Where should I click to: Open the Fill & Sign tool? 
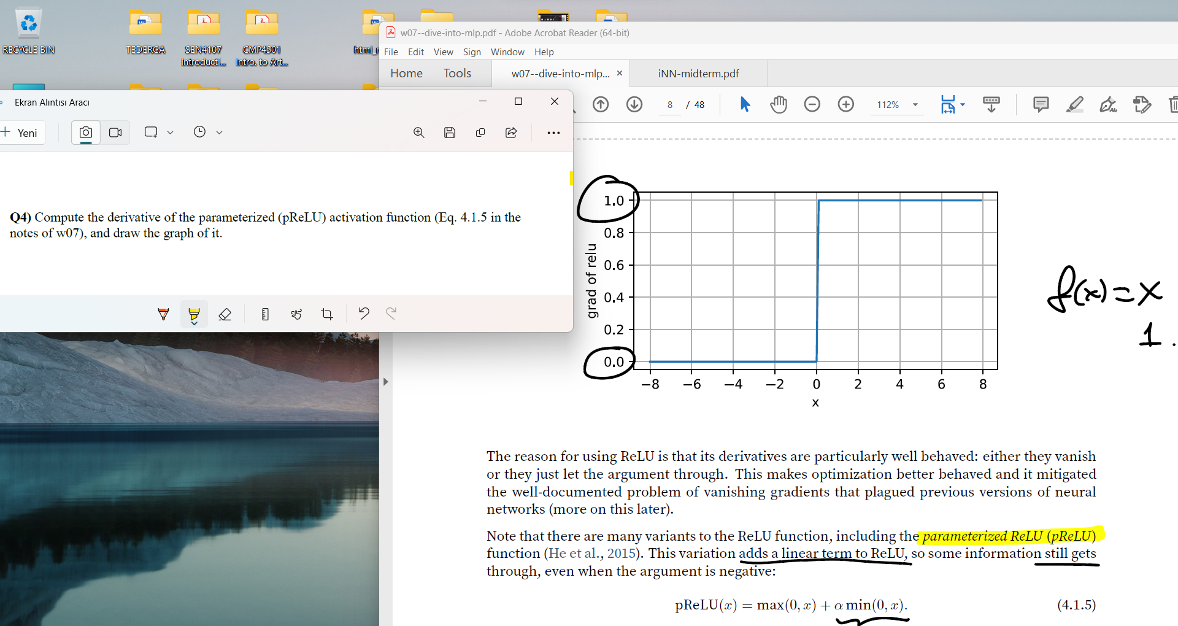click(x=1109, y=105)
